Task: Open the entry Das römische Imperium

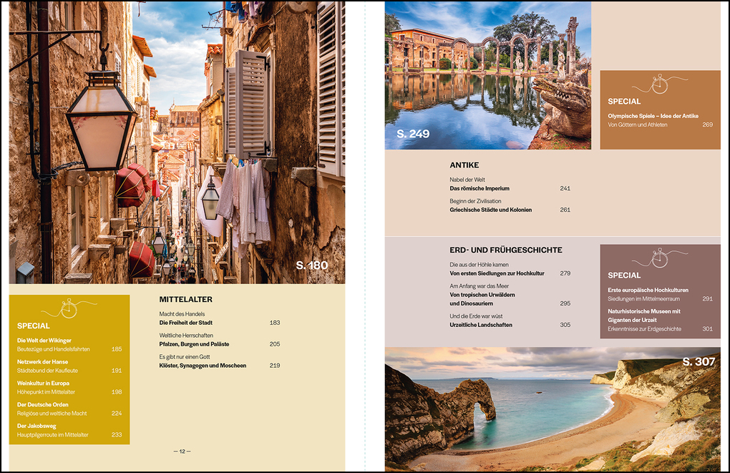Action: (x=480, y=189)
